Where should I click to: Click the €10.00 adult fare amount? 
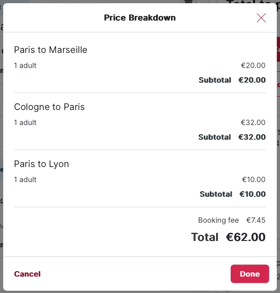(254, 179)
